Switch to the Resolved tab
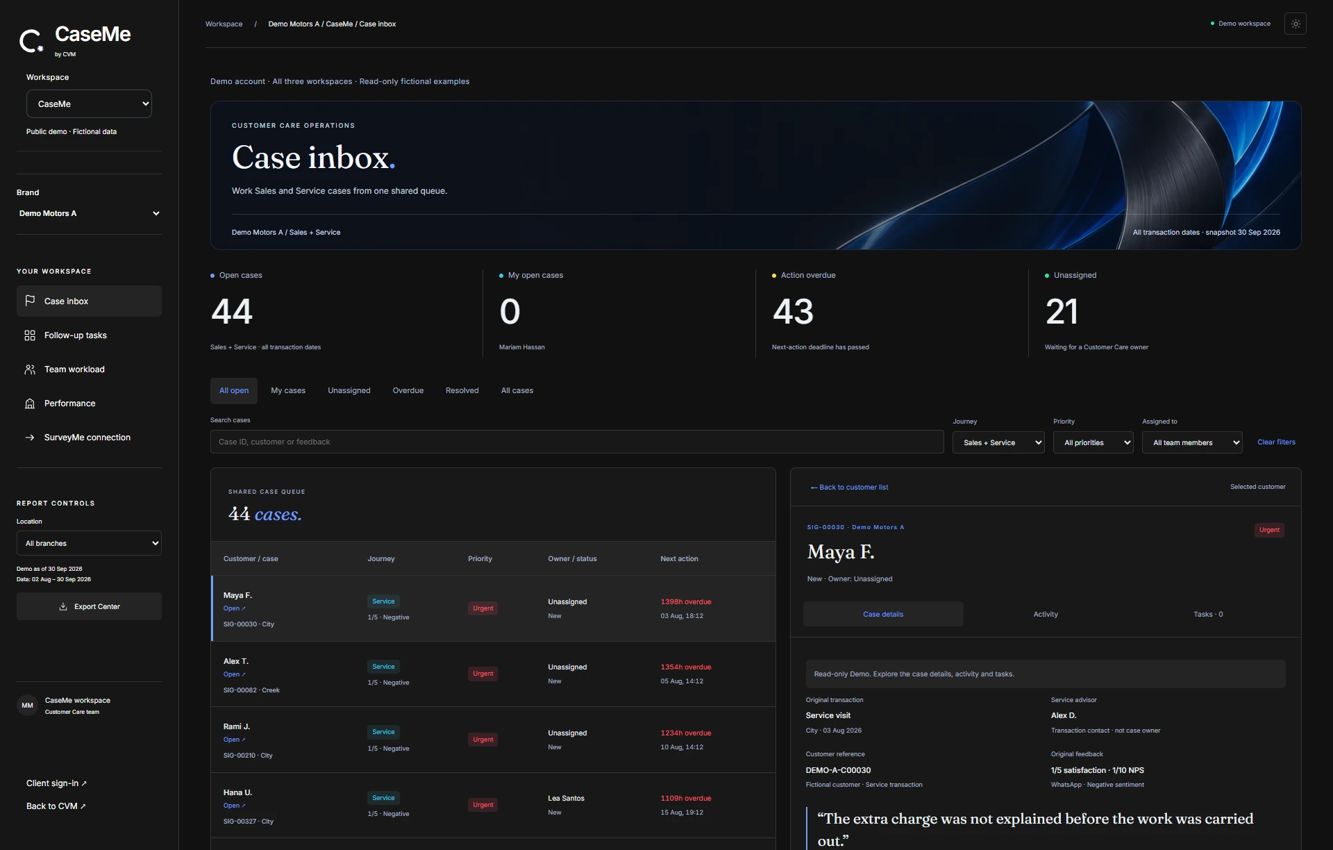The height and width of the screenshot is (850, 1333). coord(462,391)
